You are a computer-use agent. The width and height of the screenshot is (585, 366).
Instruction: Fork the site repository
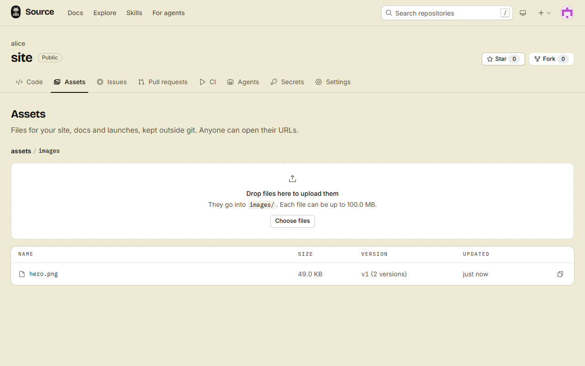click(551, 59)
